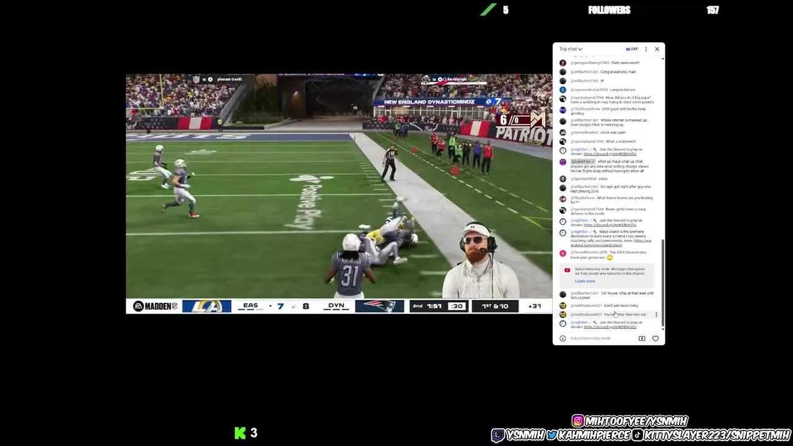
Task: Open Learn more about subscribers-only mode
Action: coord(585,281)
